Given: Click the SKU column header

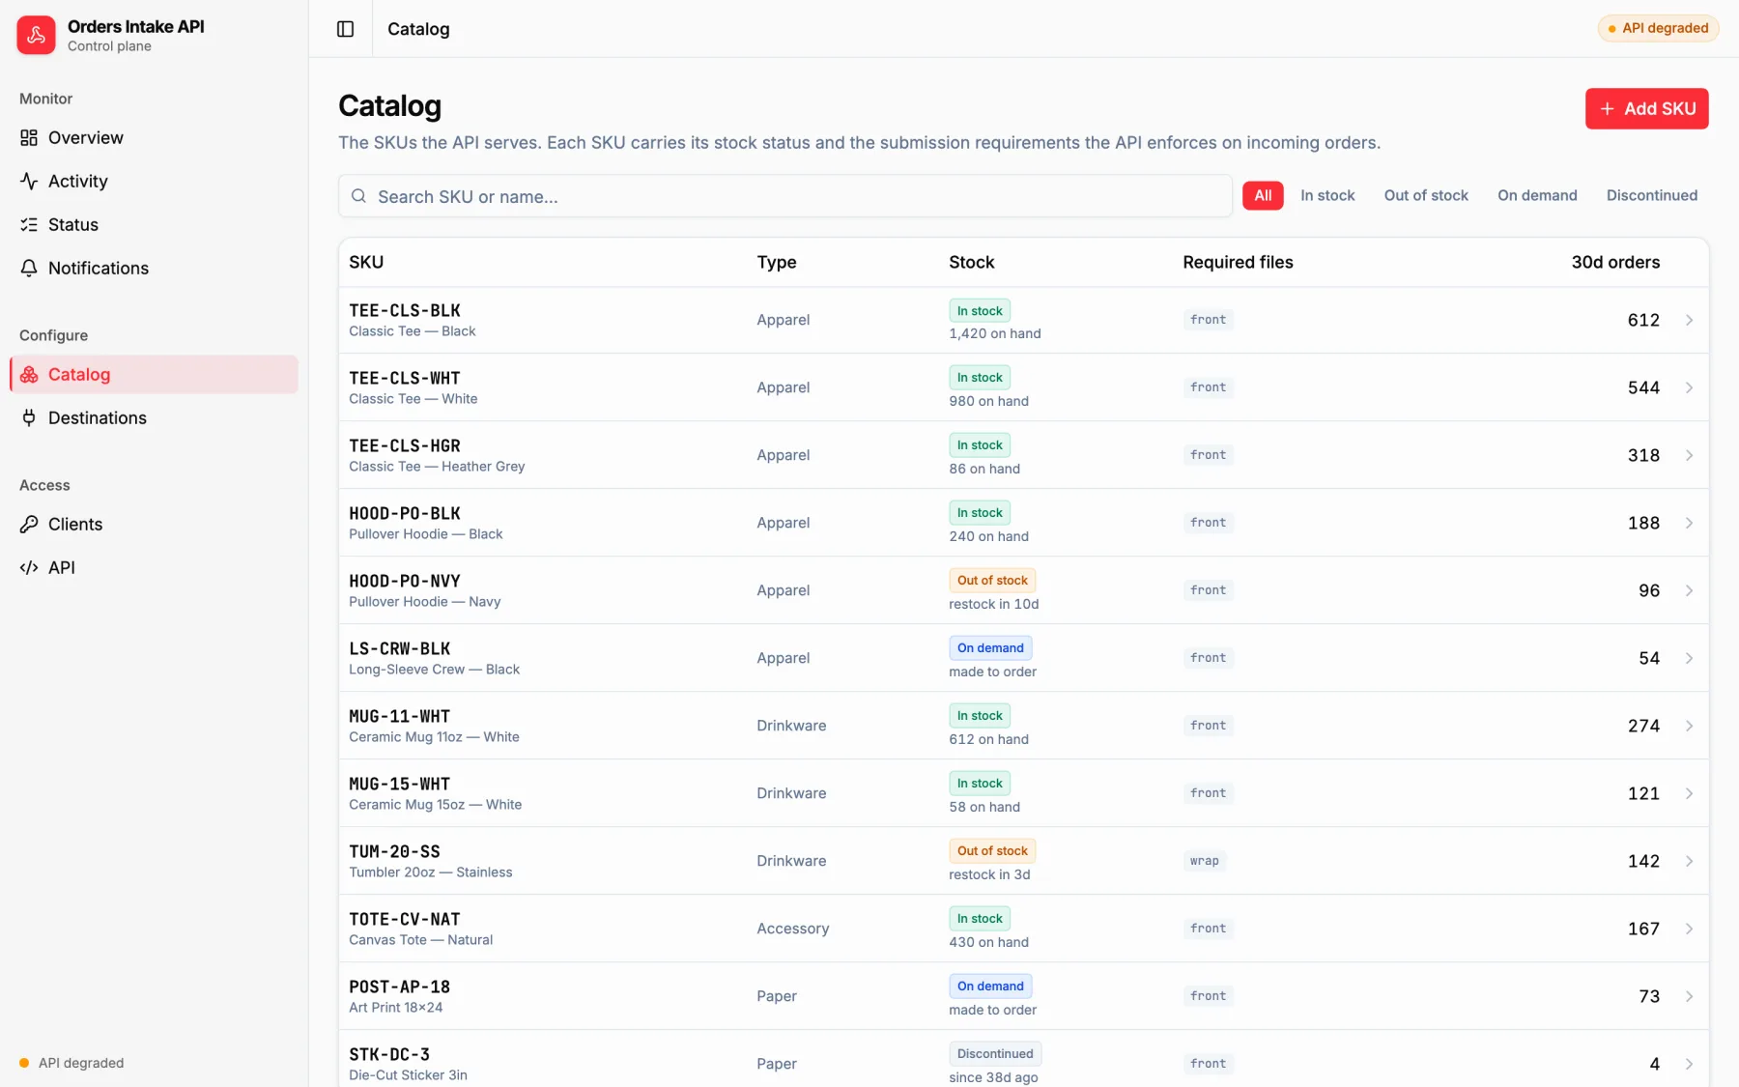Looking at the screenshot, I should point(366,262).
